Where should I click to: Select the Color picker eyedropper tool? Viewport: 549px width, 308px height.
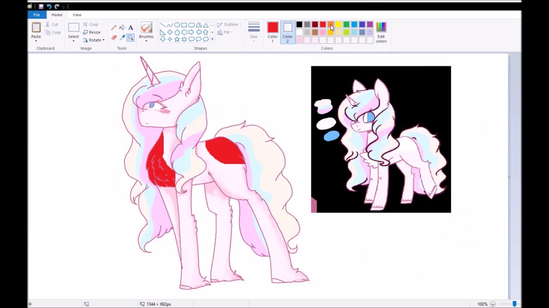pyautogui.click(x=122, y=38)
